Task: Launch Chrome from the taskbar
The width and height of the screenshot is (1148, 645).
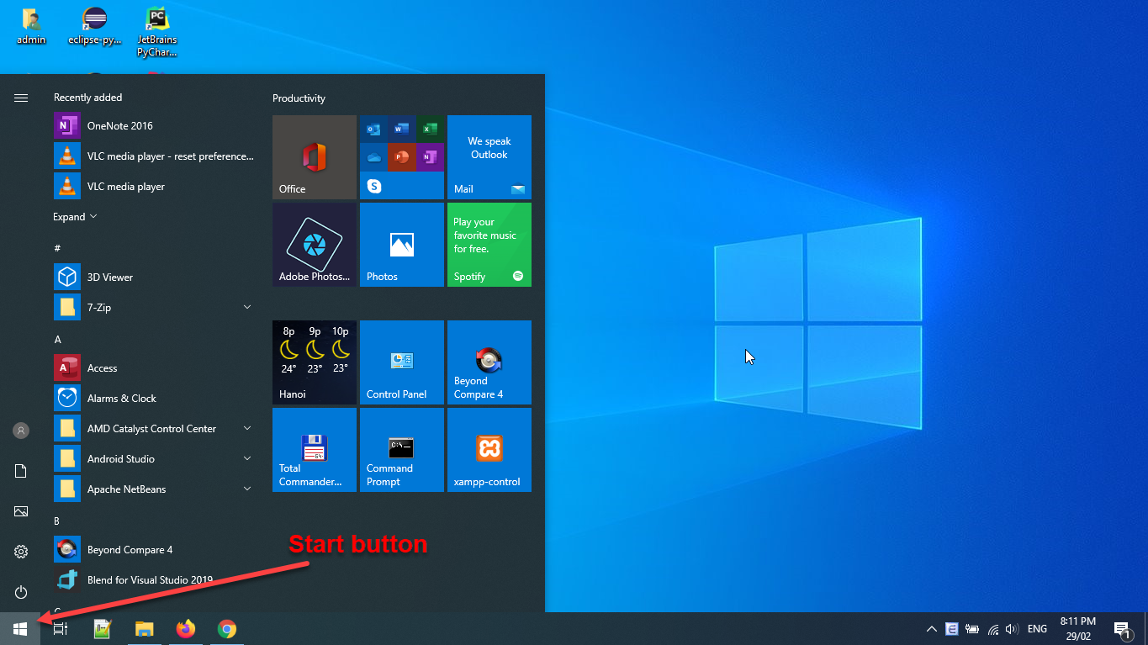Action: coord(227,629)
